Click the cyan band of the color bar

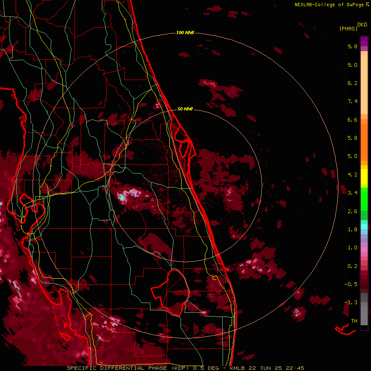[x=364, y=227]
